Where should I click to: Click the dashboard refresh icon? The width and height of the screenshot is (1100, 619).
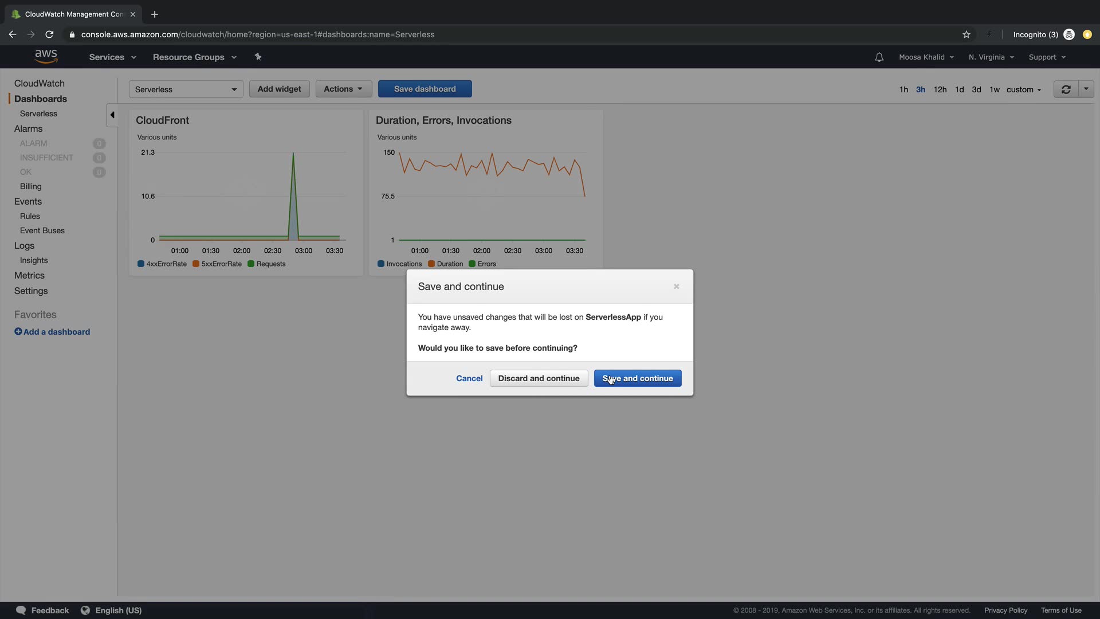tap(1066, 89)
